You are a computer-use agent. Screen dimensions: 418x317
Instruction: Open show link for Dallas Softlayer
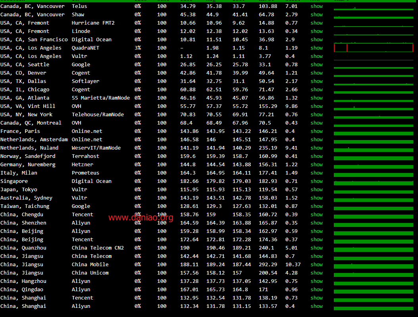point(316,81)
